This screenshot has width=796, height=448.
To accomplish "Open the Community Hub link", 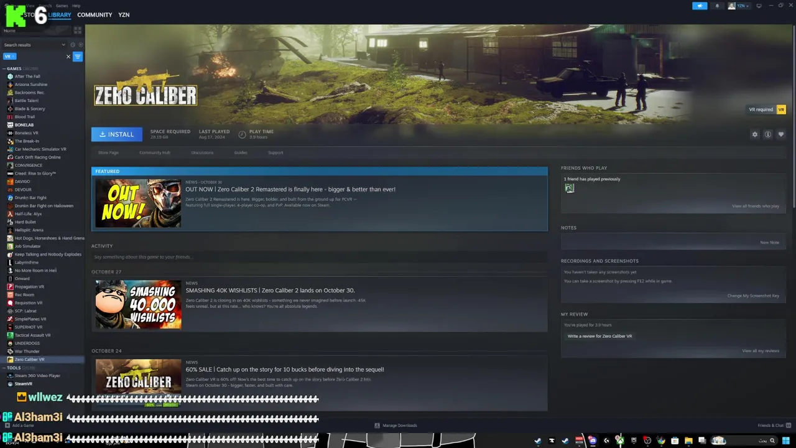I will coord(154,152).
